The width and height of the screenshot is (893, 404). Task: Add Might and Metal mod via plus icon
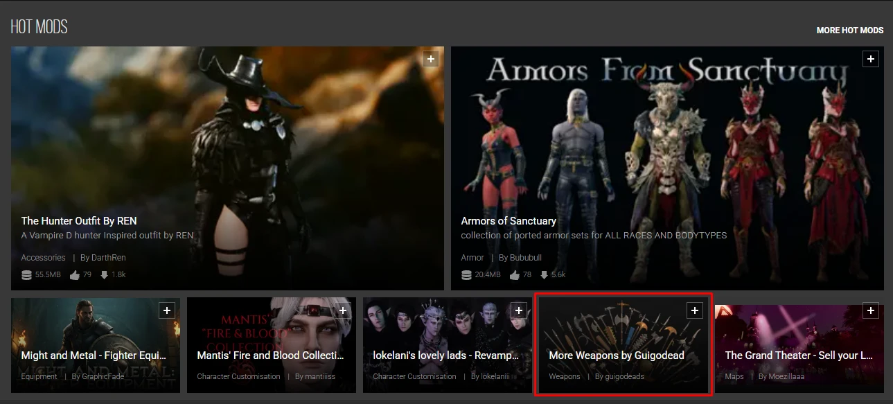coord(167,310)
